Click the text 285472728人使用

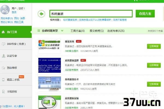[90, 70]
